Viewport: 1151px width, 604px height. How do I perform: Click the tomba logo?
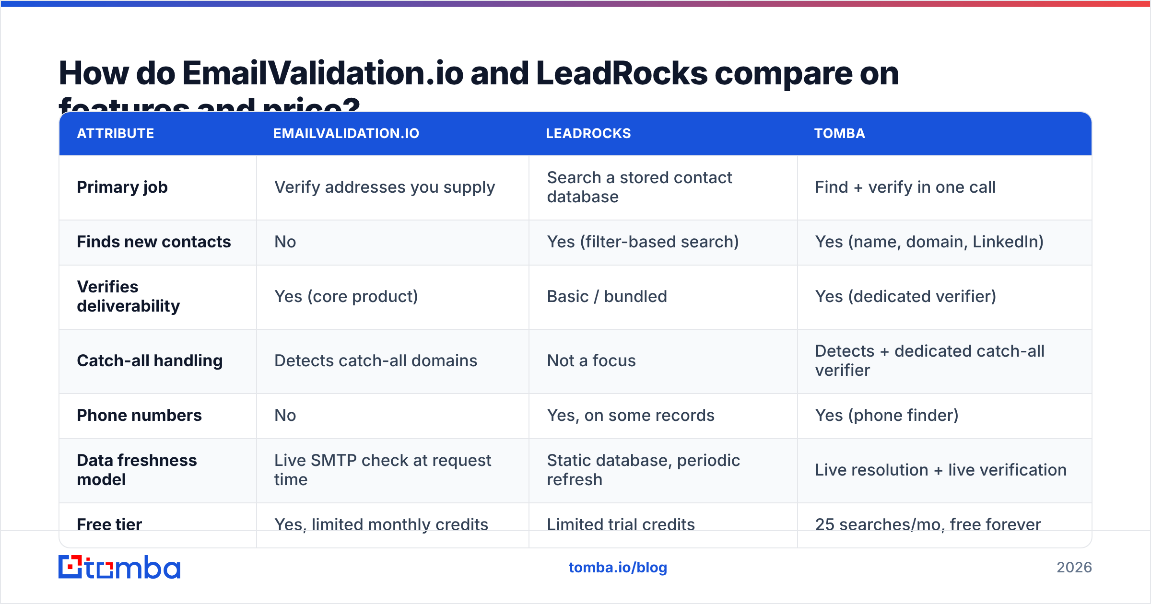click(119, 567)
